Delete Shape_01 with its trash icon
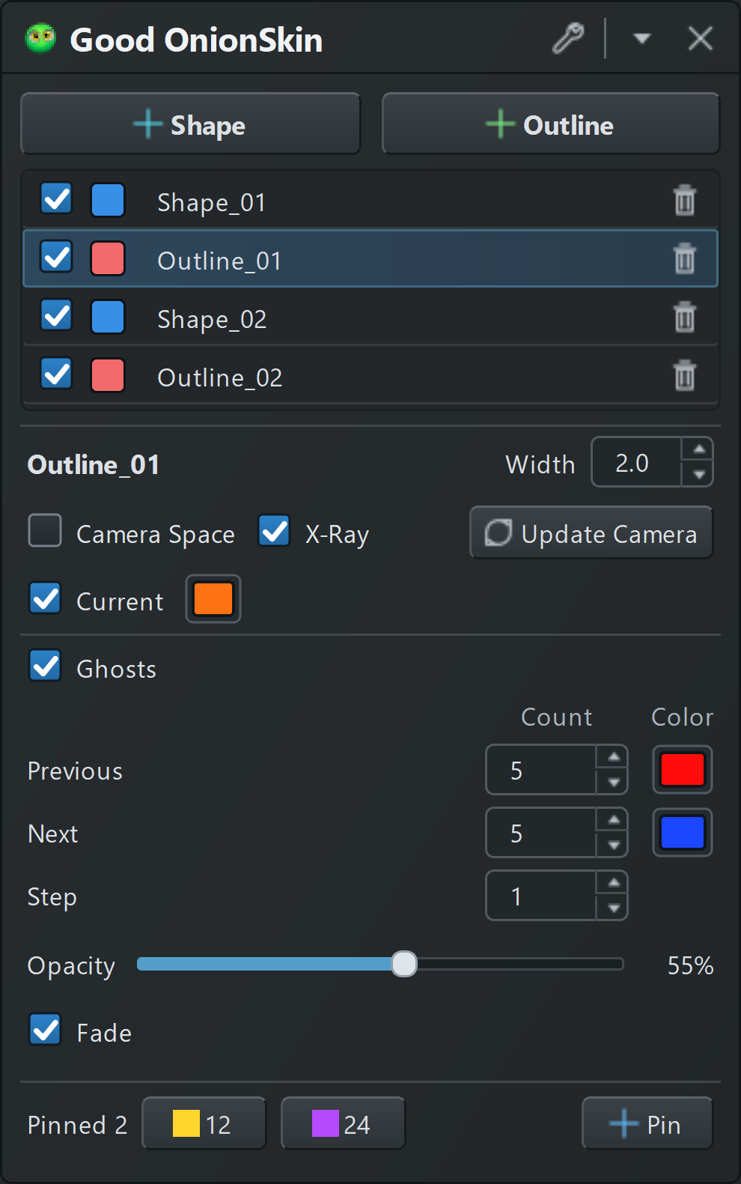 tap(685, 200)
